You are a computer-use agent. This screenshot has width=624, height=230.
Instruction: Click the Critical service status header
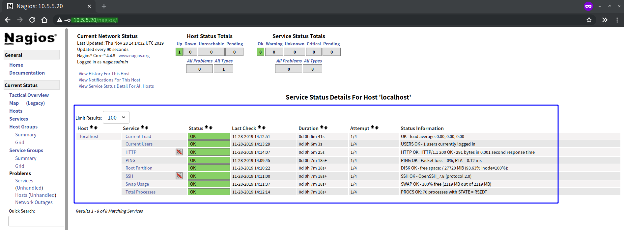[x=314, y=44]
